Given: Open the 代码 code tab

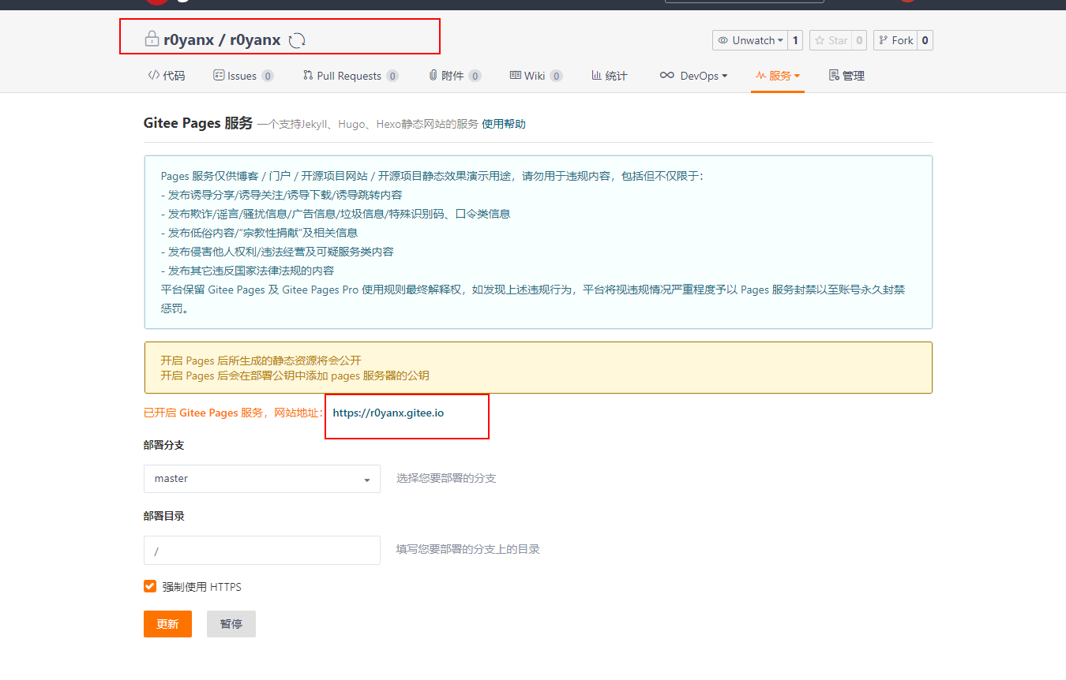Looking at the screenshot, I should coord(167,76).
